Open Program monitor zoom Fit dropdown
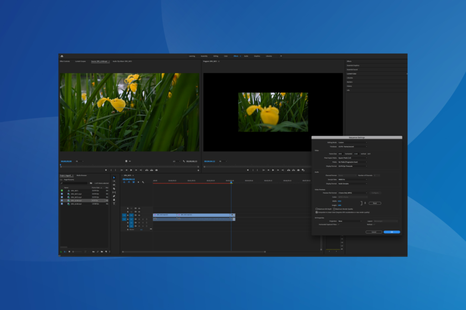The height and width of the screenshot is (310, 466). pyautogui.click(x=223, y=161)
